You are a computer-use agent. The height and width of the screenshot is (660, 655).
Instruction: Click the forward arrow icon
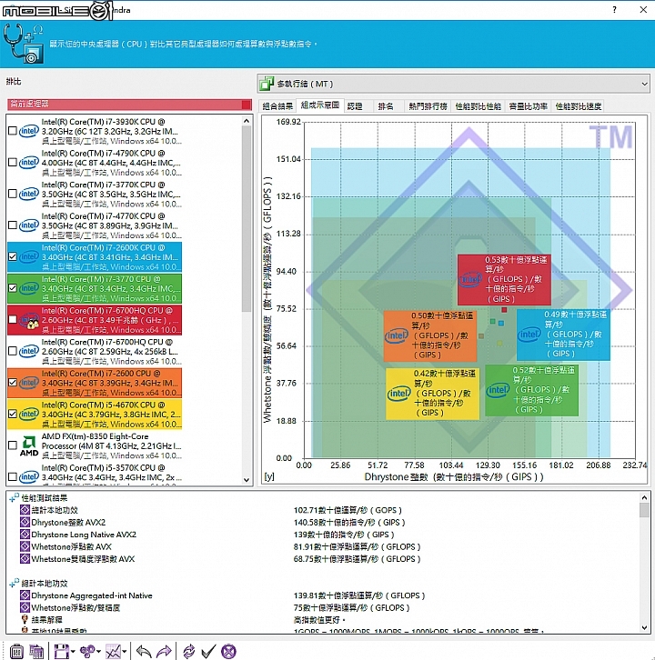click(164, 651)
